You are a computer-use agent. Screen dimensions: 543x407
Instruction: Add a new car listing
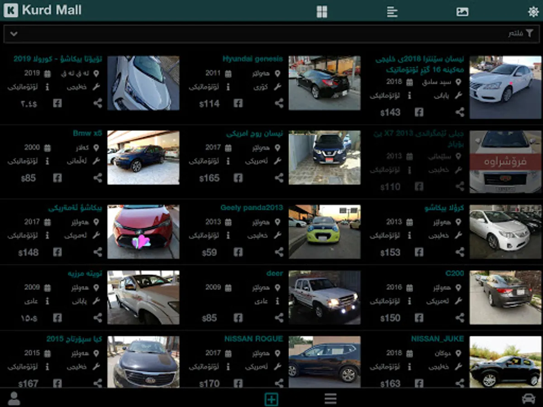point(271,398)
